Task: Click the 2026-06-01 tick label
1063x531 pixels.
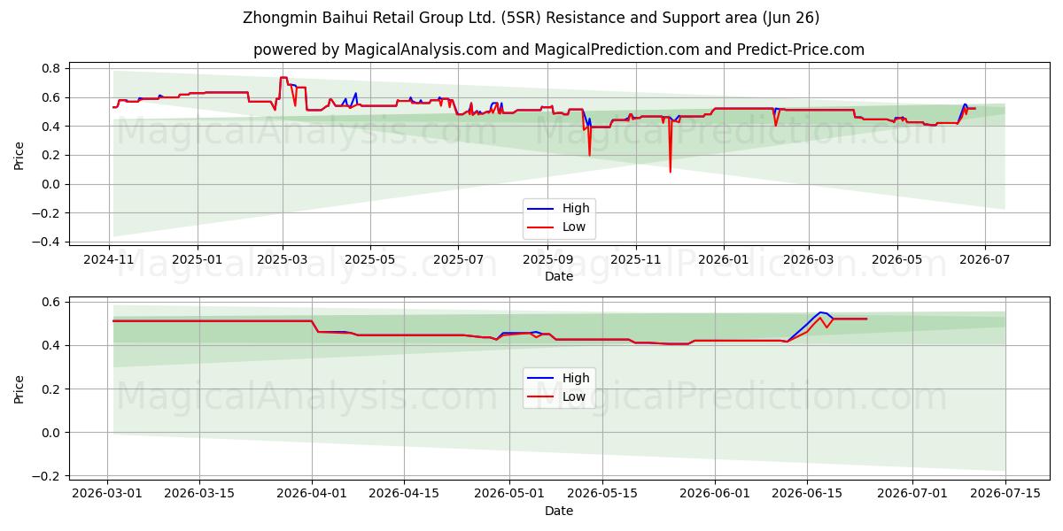Action: (714, 494)
